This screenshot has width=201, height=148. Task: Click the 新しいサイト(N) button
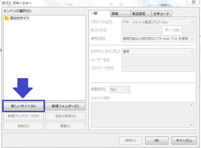click(x=23, y=106)
